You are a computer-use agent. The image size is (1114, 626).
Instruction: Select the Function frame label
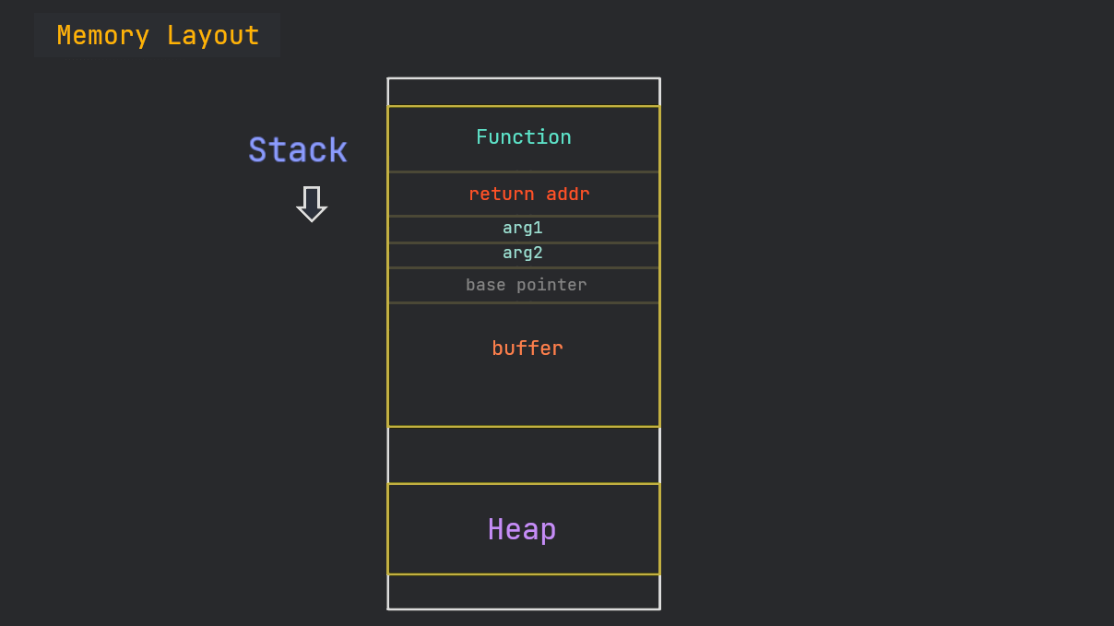pyautogui.click(x=523, y=136)
